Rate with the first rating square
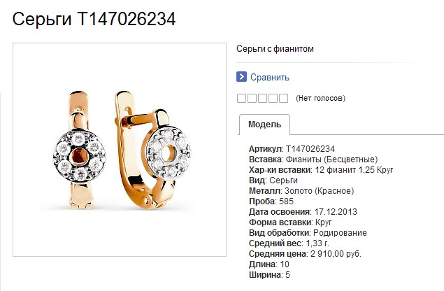Viewport: 444px width, 291px height. click(241, 99)
